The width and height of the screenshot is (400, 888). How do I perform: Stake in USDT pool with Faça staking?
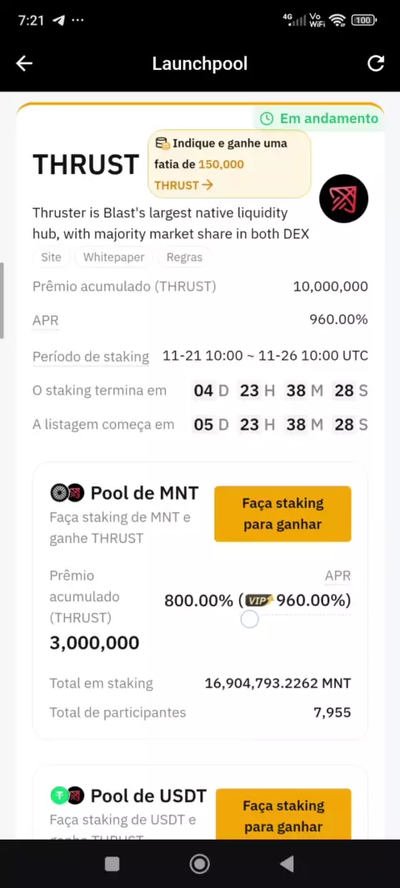283,814
